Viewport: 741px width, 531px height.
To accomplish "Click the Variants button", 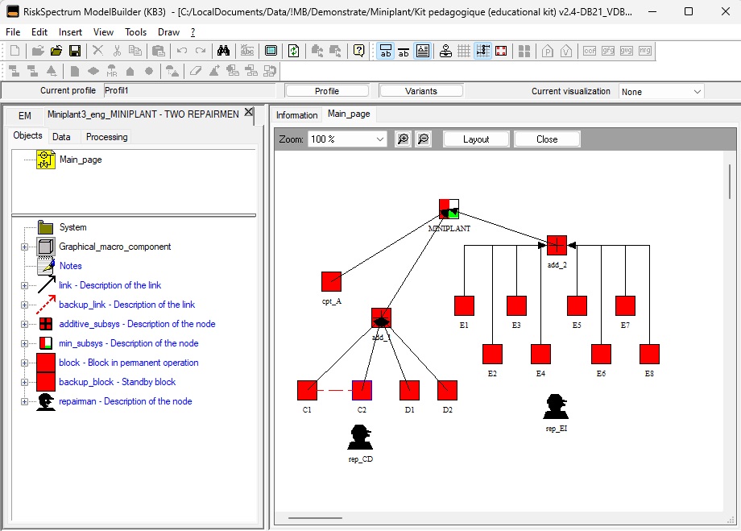I will (420, 90).
